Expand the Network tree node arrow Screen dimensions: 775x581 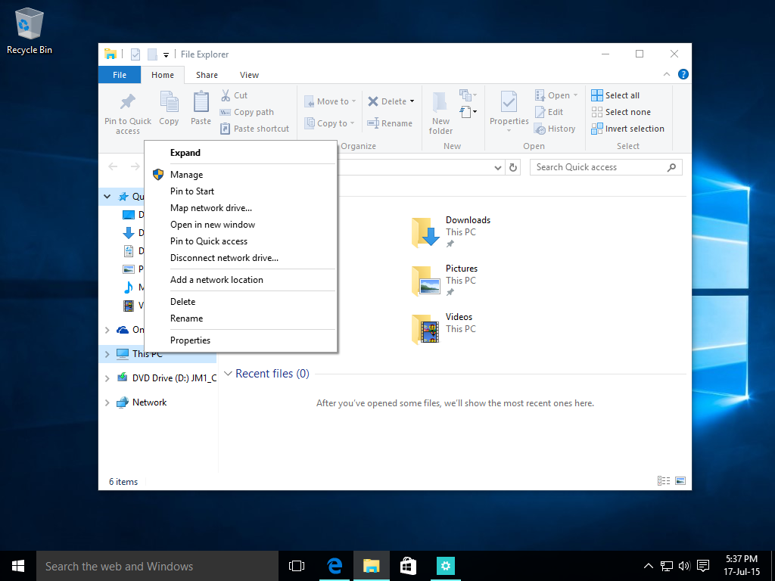pyautogui.click(x=107, y=402)
